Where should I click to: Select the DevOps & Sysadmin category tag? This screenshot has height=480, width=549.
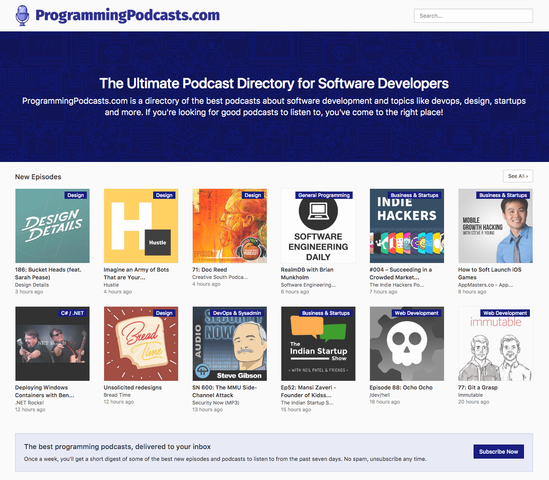pyautogui.click(x=237, y=313)
